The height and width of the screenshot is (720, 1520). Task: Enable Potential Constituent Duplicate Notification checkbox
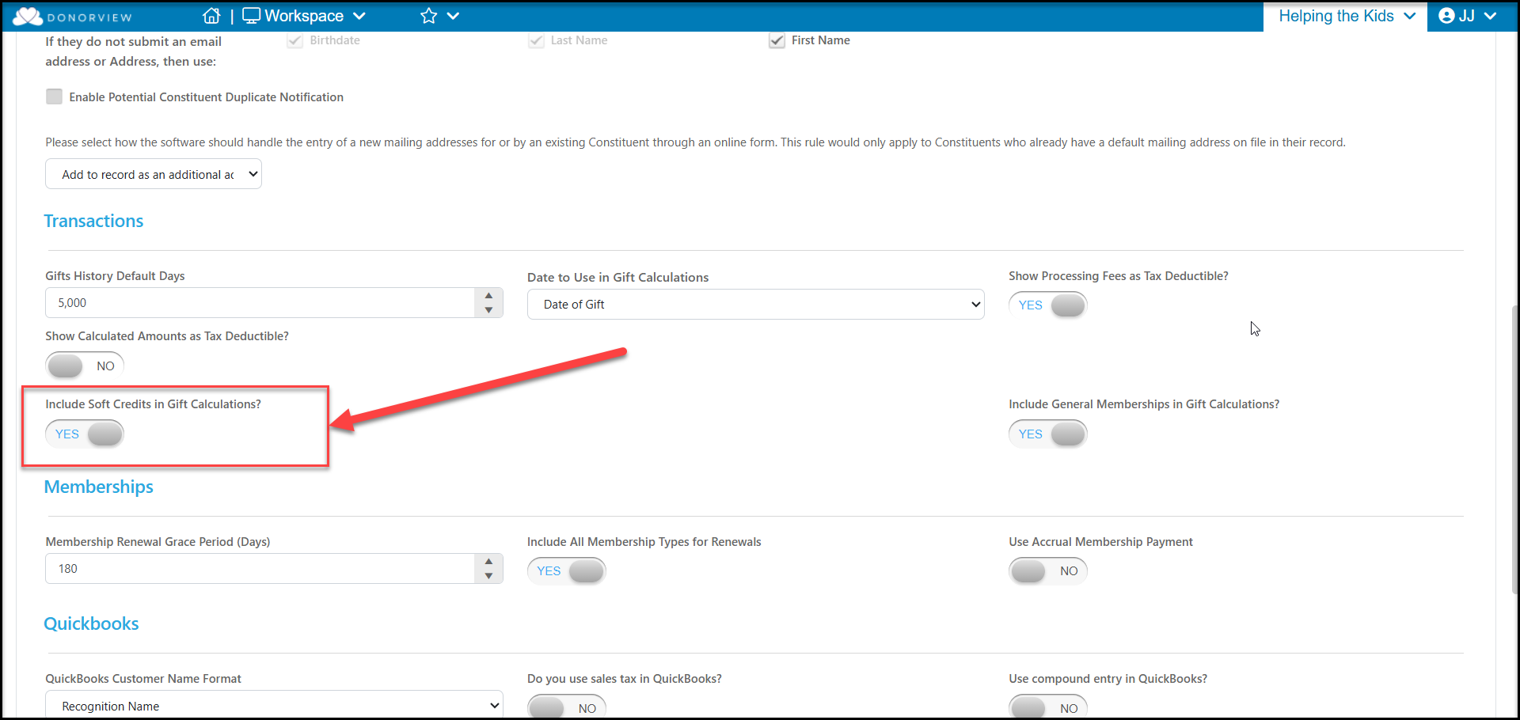54,97
